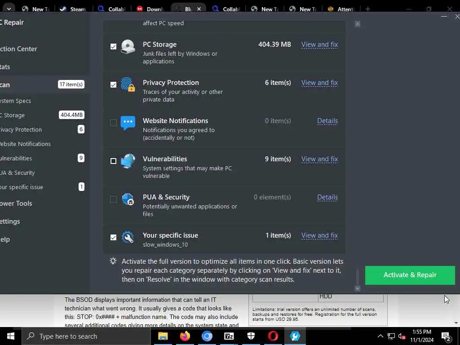Click the Privacy Protection fingerprint icon

coord(128,84)
